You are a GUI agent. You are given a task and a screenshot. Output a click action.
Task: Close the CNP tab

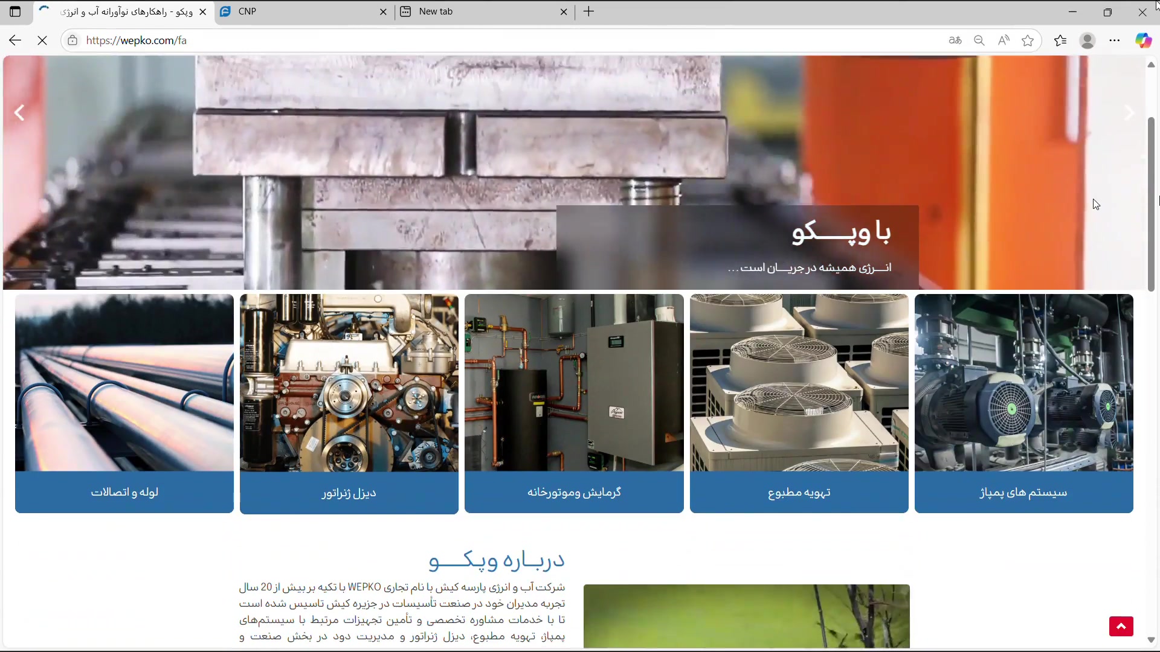tap(383, 11)
